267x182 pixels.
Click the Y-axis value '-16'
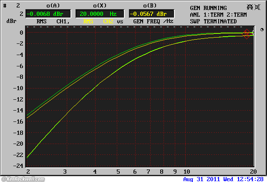pyautogui.click(x=18, y=121)
